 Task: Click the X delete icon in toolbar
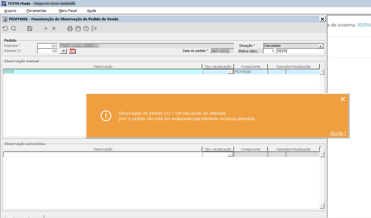tap(54, 28)
